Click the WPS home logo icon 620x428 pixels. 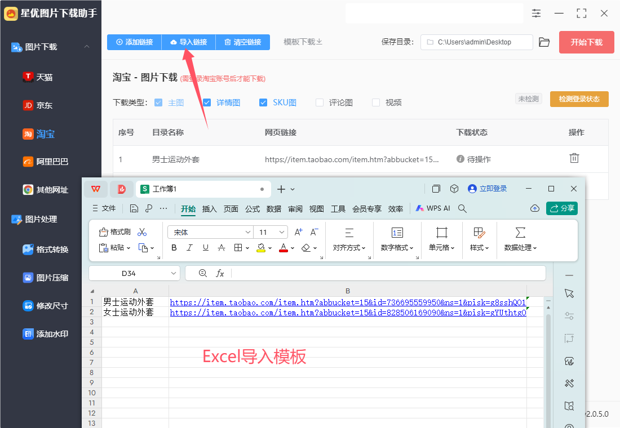click(x=96, y=189)
